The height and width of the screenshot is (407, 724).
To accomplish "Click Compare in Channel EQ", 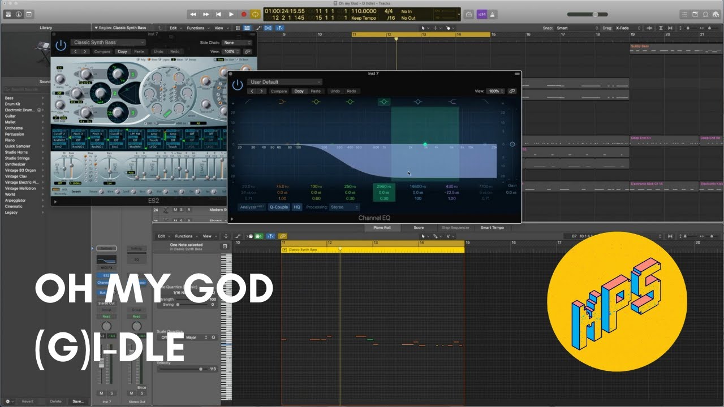I will coord(279,91).
